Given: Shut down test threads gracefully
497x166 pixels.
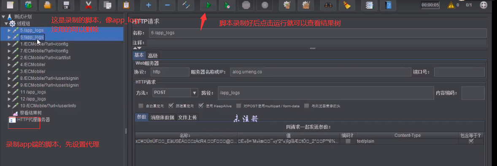Looking at the screenshot, I should point(265,5).
